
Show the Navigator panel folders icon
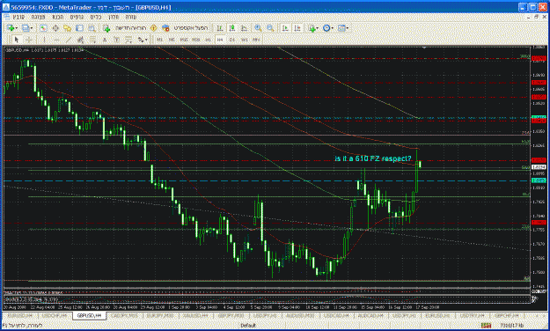(67, 28)
